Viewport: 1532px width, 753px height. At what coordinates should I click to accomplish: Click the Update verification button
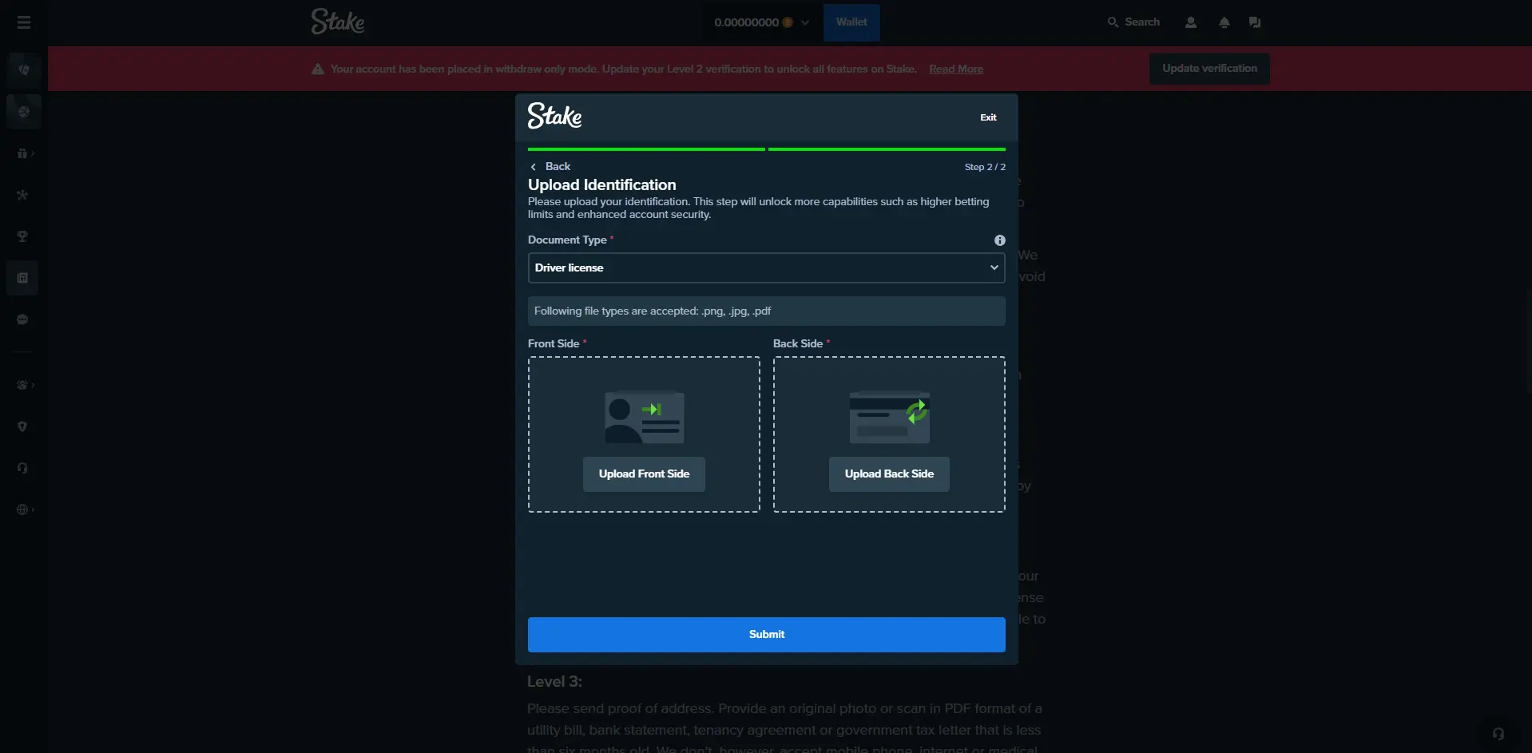[1209, 69]
